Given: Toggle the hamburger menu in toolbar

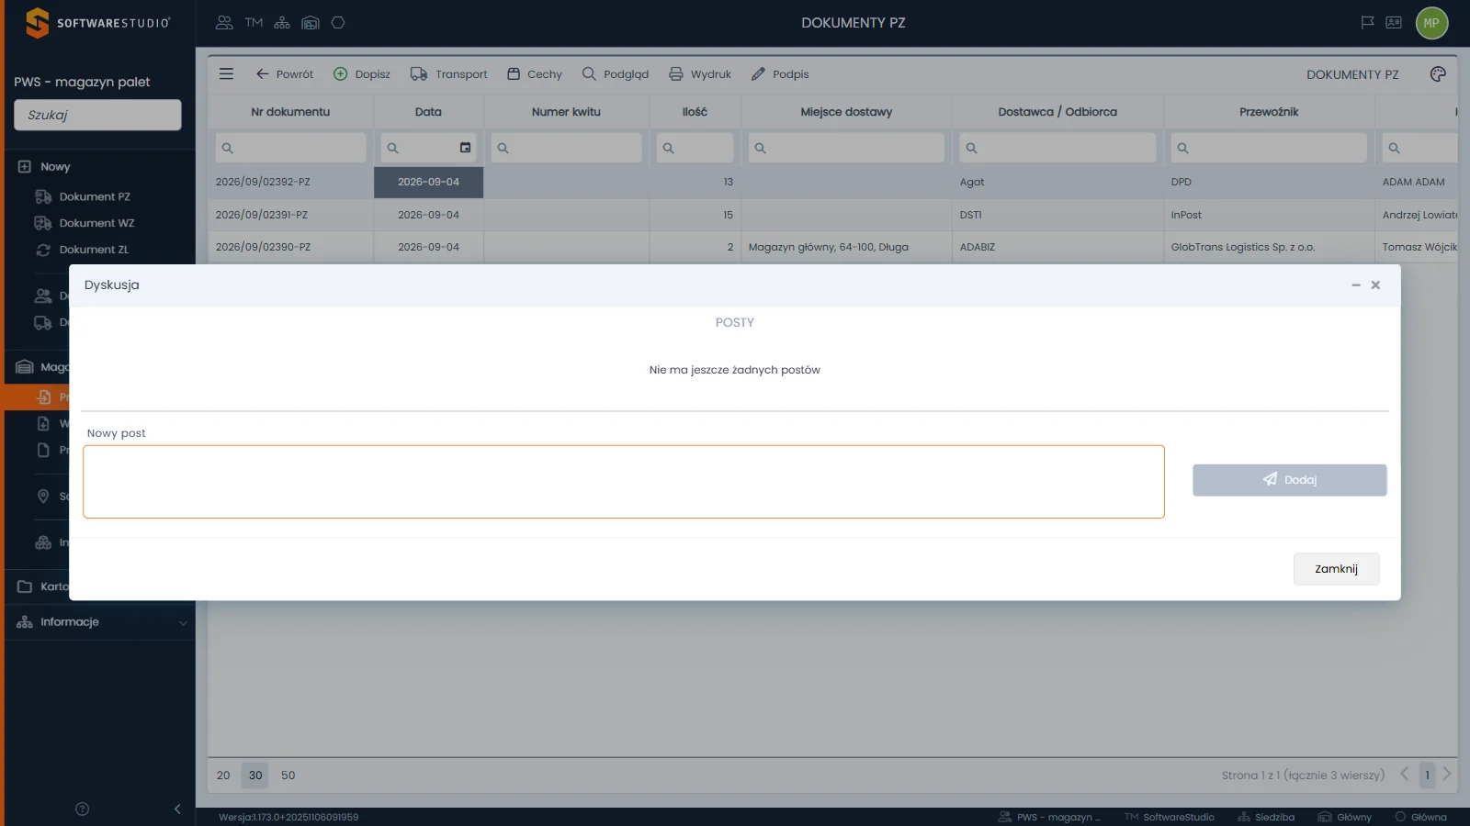Looking at the screenshot, I should 226,74.
